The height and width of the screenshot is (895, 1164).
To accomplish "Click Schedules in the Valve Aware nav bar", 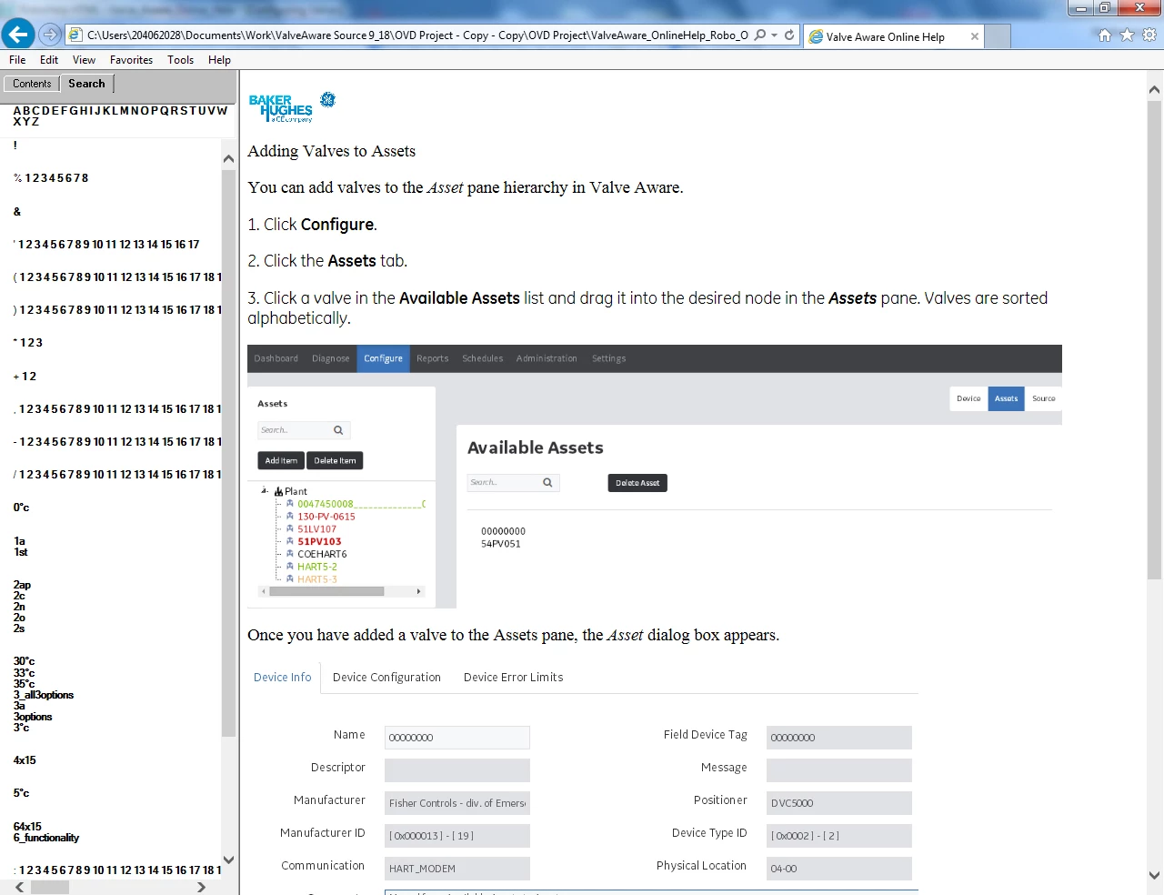I will tap(482, 358).
